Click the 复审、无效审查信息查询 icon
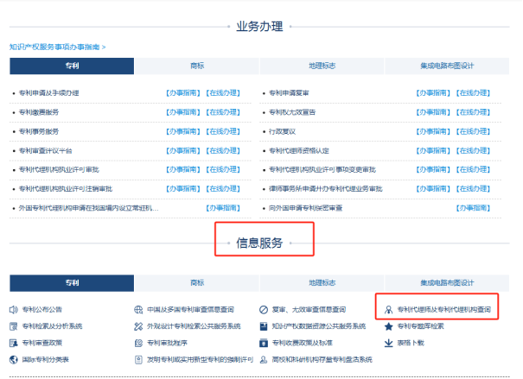The width and height of the screenshot is (523, 379). [x=264, y=309]
